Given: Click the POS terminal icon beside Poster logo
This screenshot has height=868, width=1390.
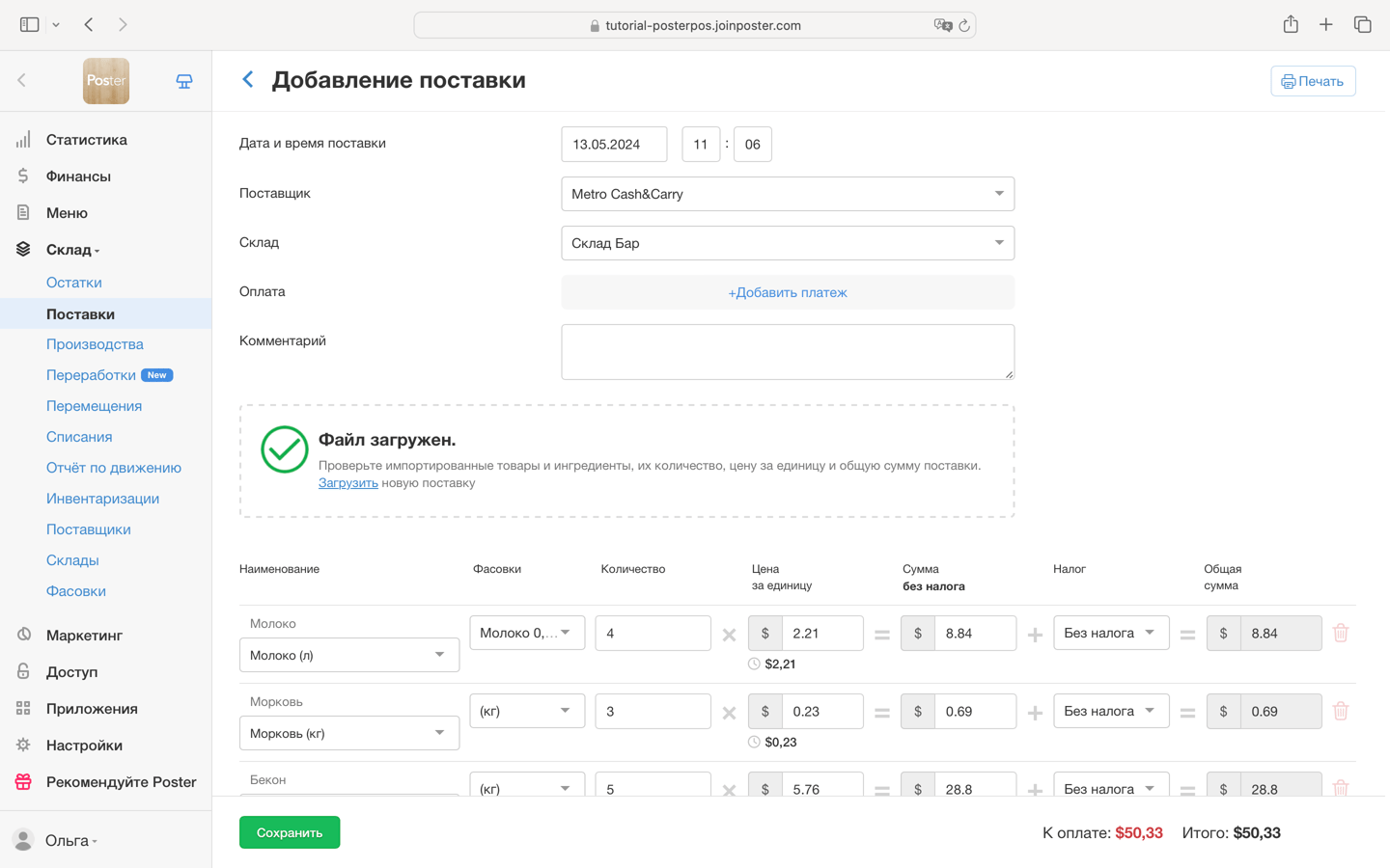Looking at the screenshot, I should click(x=183, y=81).
